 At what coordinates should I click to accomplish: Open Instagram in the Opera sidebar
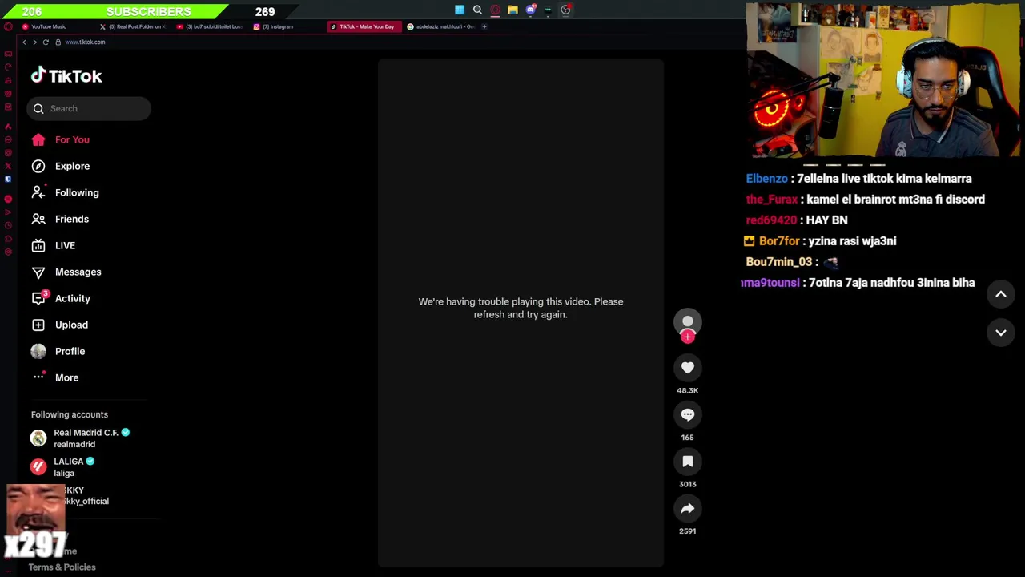tap(8, 152)
